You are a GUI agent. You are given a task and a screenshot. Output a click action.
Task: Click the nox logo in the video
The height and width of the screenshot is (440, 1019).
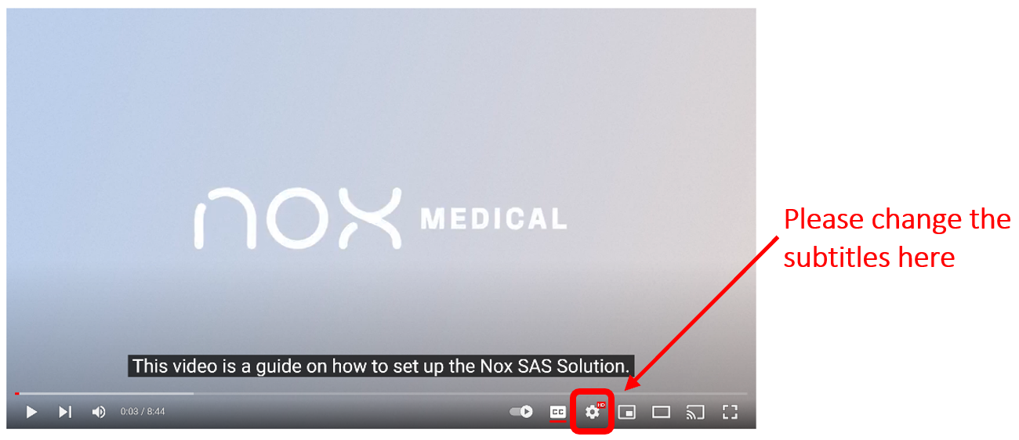tap(298, 218)
